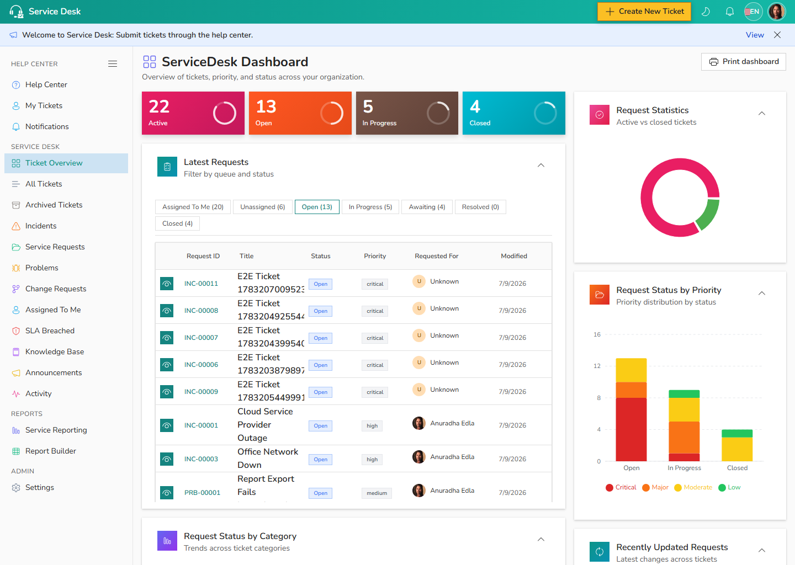Image resolution: width=795 pixels, height=565 pixels.
Task: View ticket INC-00008 eye icon
Action: 167,311
